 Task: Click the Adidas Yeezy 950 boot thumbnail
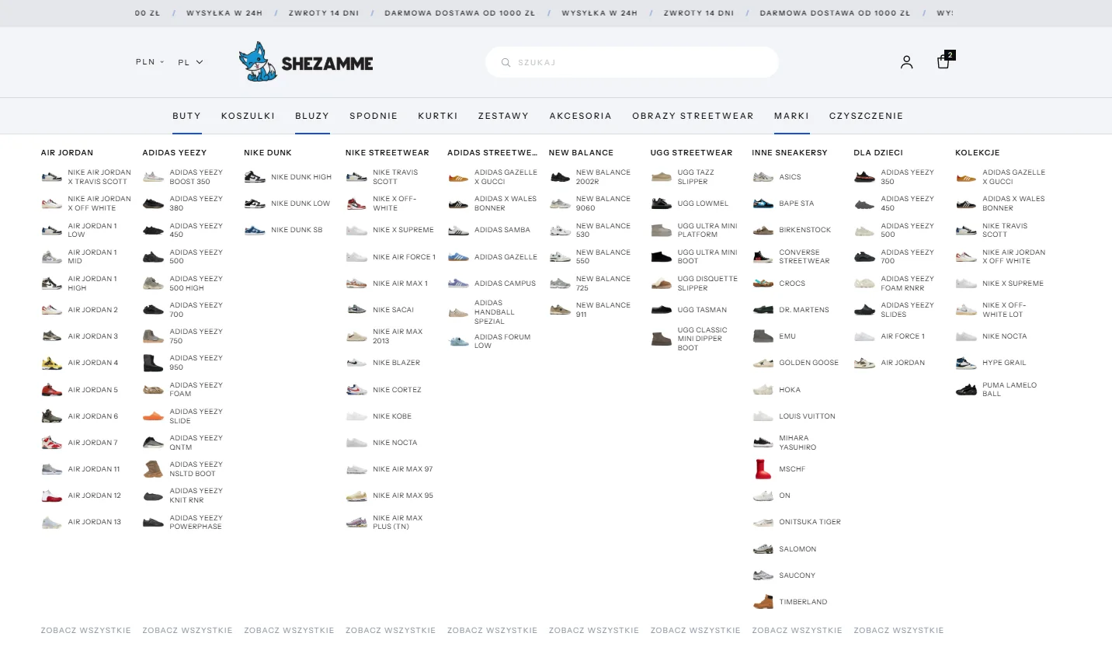coord(153,363)
